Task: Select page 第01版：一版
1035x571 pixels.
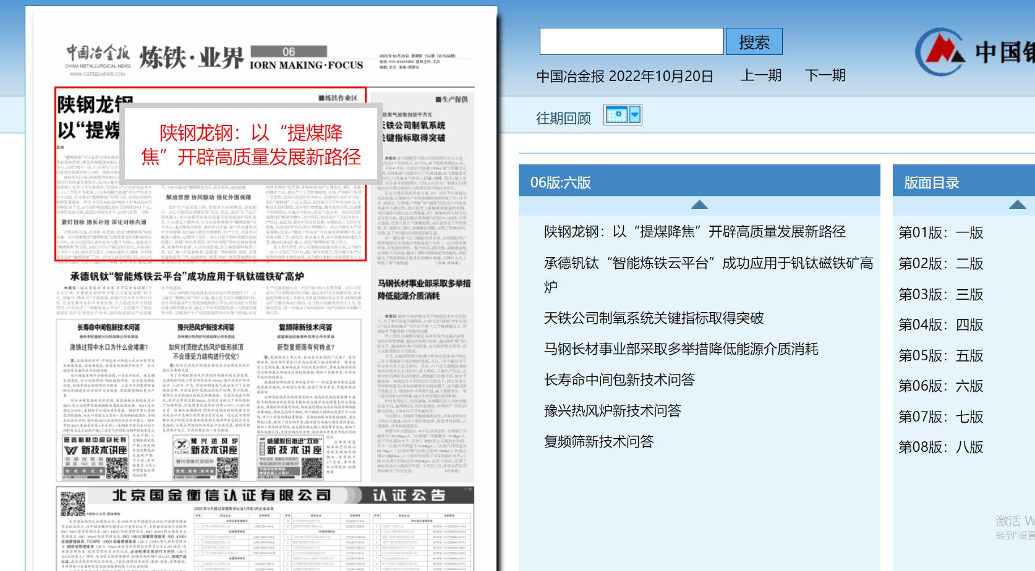Action: click(x=940, y=232)
